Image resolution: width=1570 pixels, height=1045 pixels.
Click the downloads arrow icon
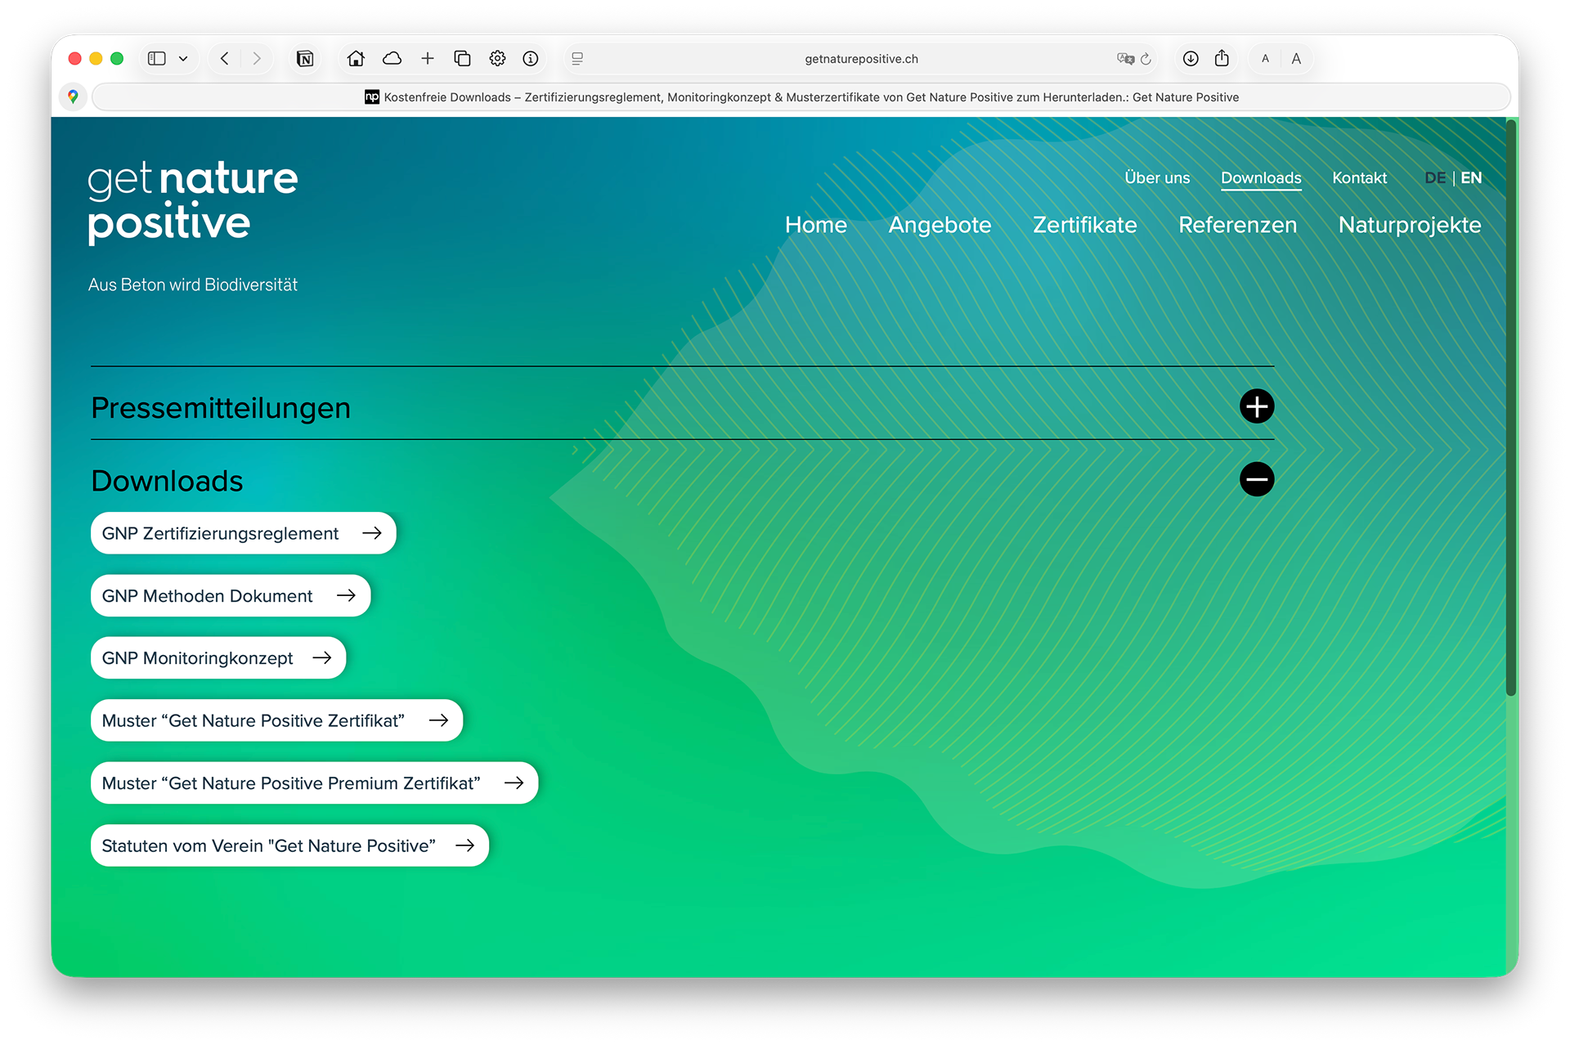(1191, 58)
